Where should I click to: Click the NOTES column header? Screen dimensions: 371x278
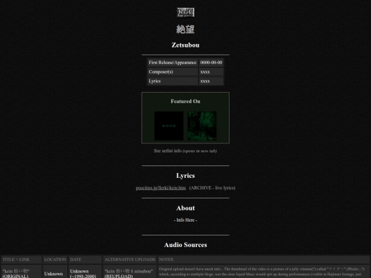click(264, 259)
